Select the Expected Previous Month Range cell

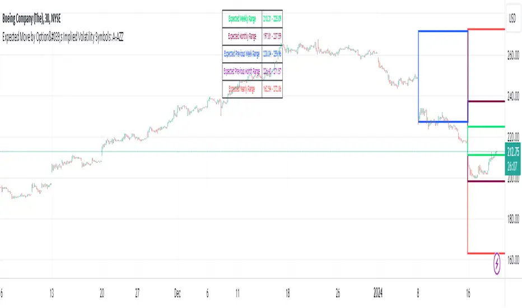(242, 71)
